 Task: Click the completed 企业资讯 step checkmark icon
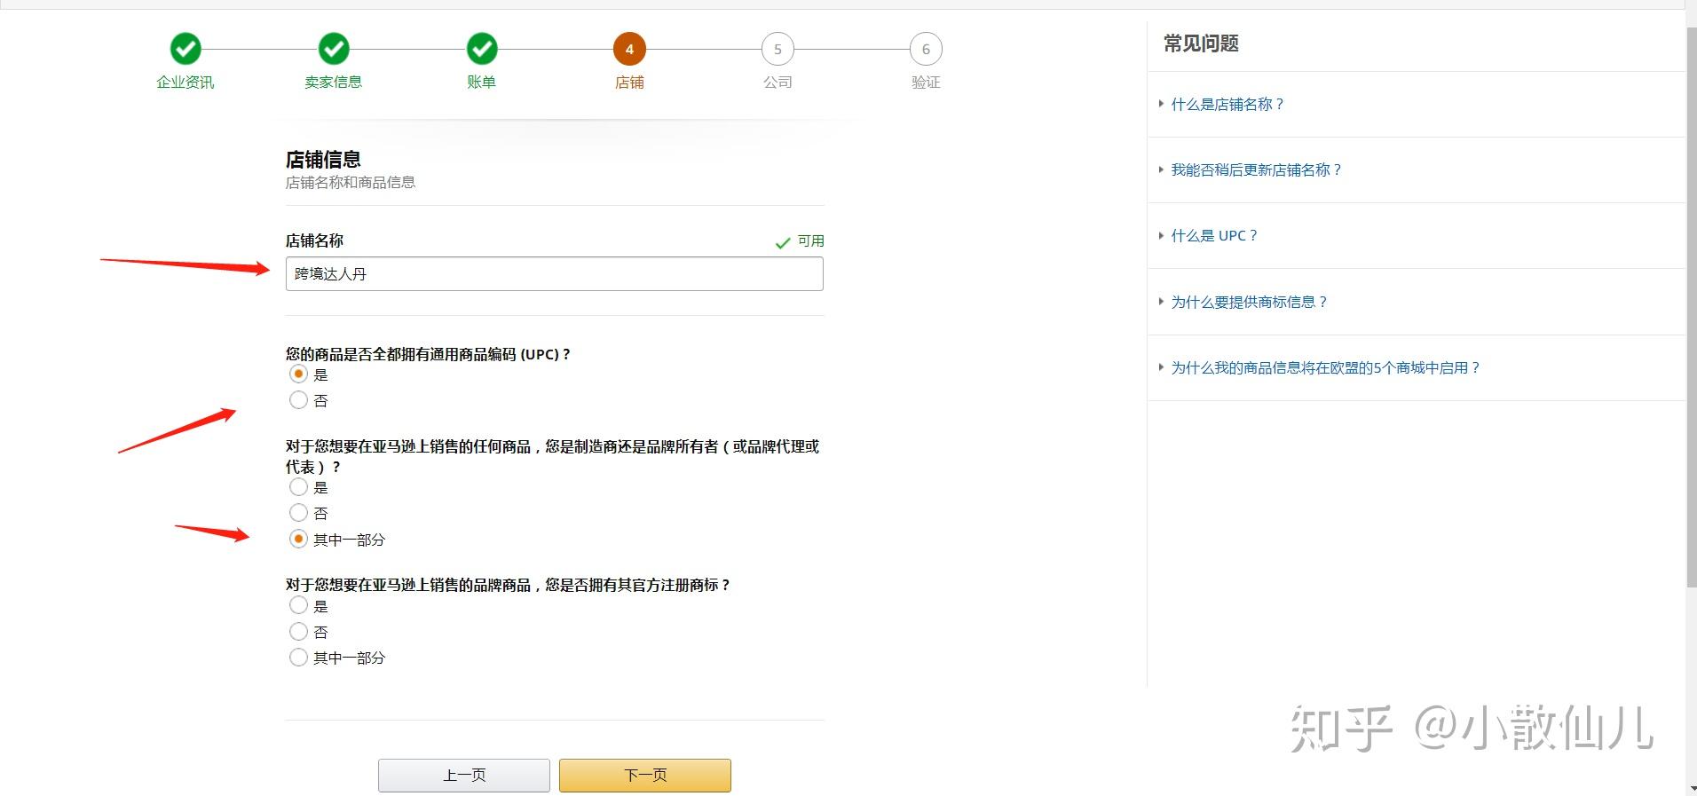point(185,49)
